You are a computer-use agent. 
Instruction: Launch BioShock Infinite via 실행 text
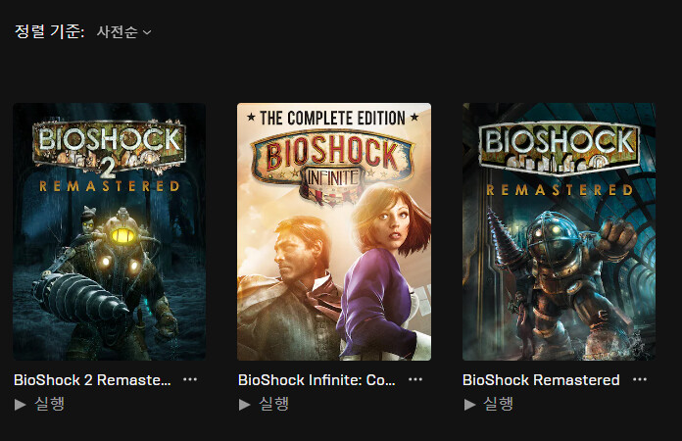(274, 404)
